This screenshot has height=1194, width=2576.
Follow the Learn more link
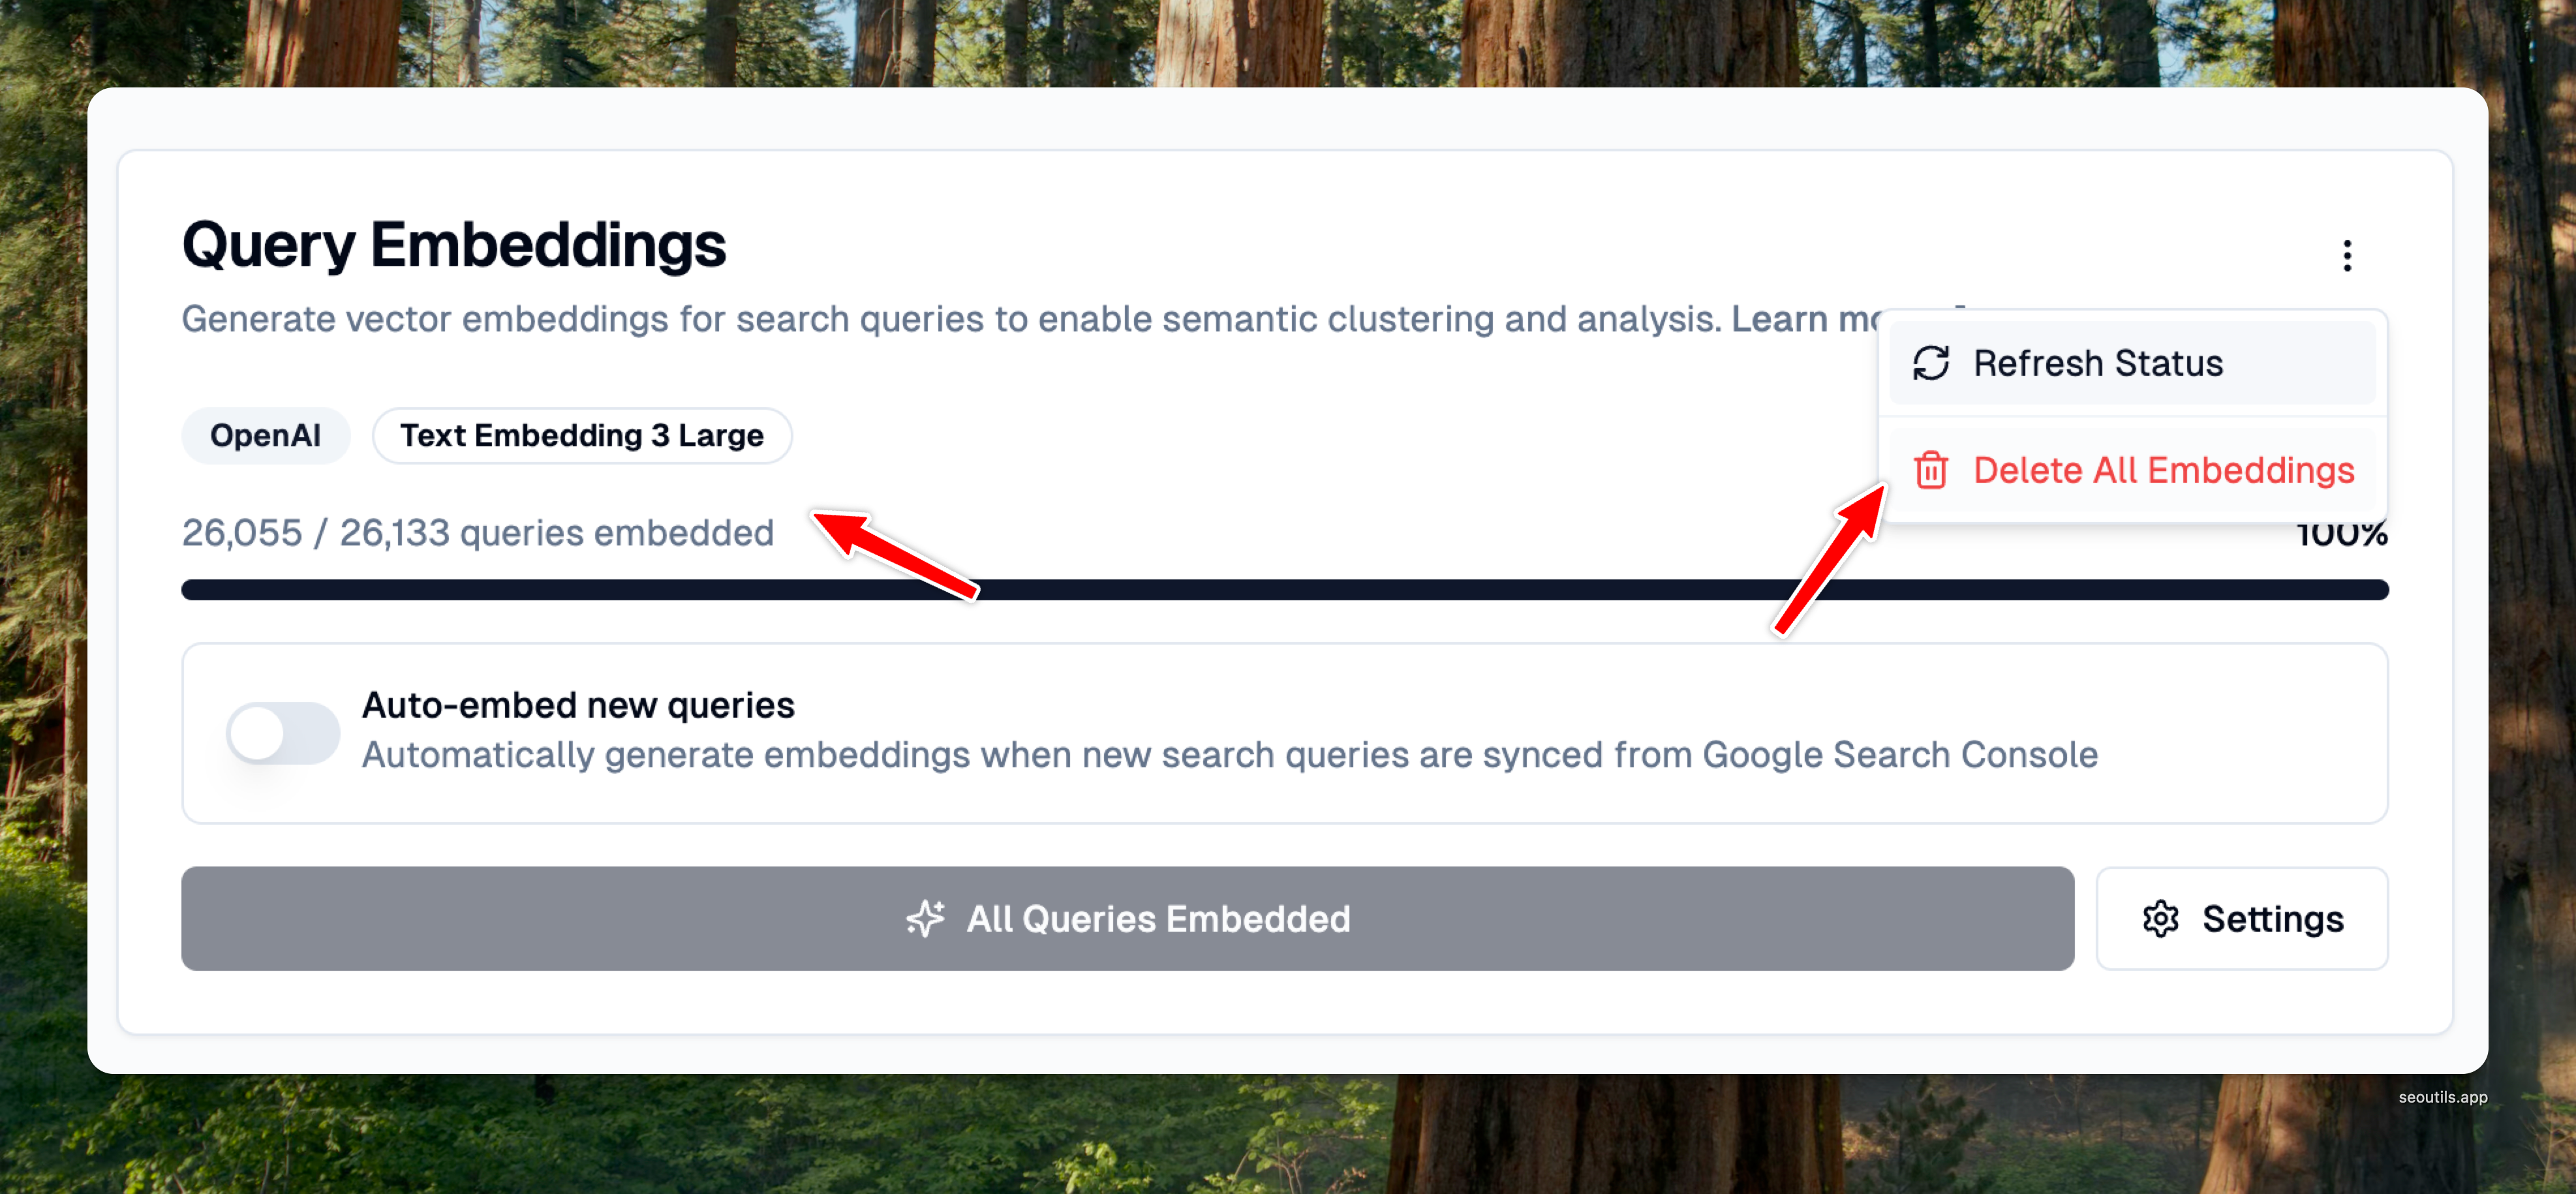tap(1804, 319)
